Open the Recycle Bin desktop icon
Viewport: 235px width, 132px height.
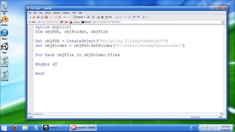click(x=4, y=8)
